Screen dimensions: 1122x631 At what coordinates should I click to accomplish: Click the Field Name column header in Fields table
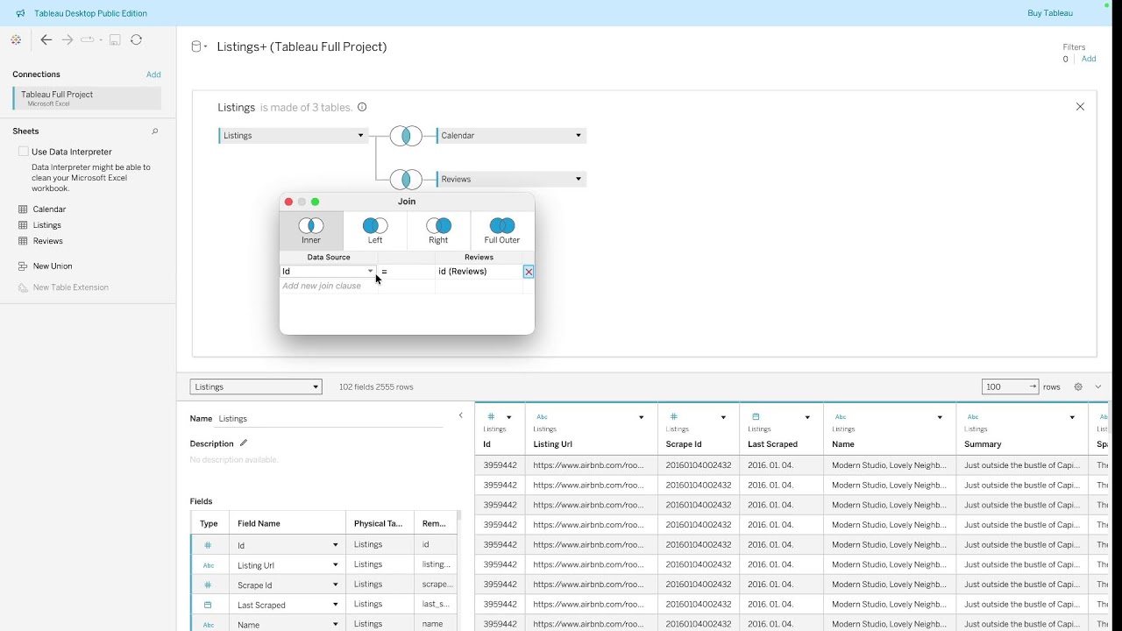[x=288, y=523]
